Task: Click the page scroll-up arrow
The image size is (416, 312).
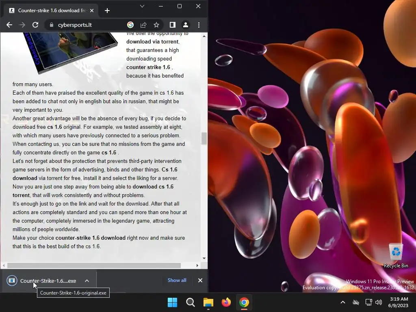Action: click(204, 36)
